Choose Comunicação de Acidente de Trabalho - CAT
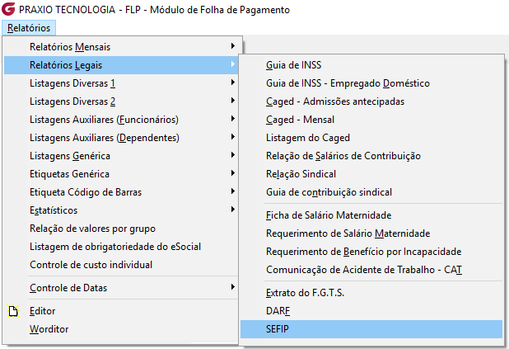 point(371,270)
